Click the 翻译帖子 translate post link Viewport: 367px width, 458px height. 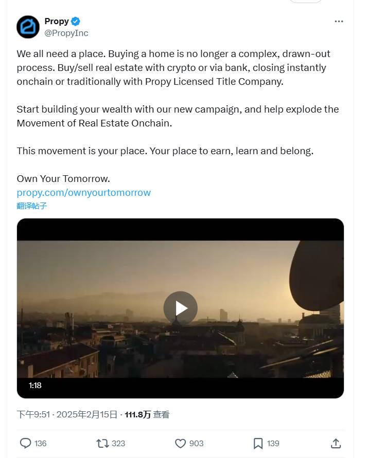(31, 206)
